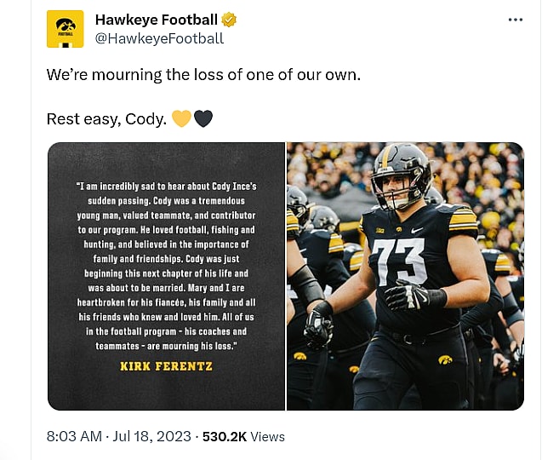The image size is (559, 460).
Task: Open the player number 73 photo
Action: (x=405, y=276)
